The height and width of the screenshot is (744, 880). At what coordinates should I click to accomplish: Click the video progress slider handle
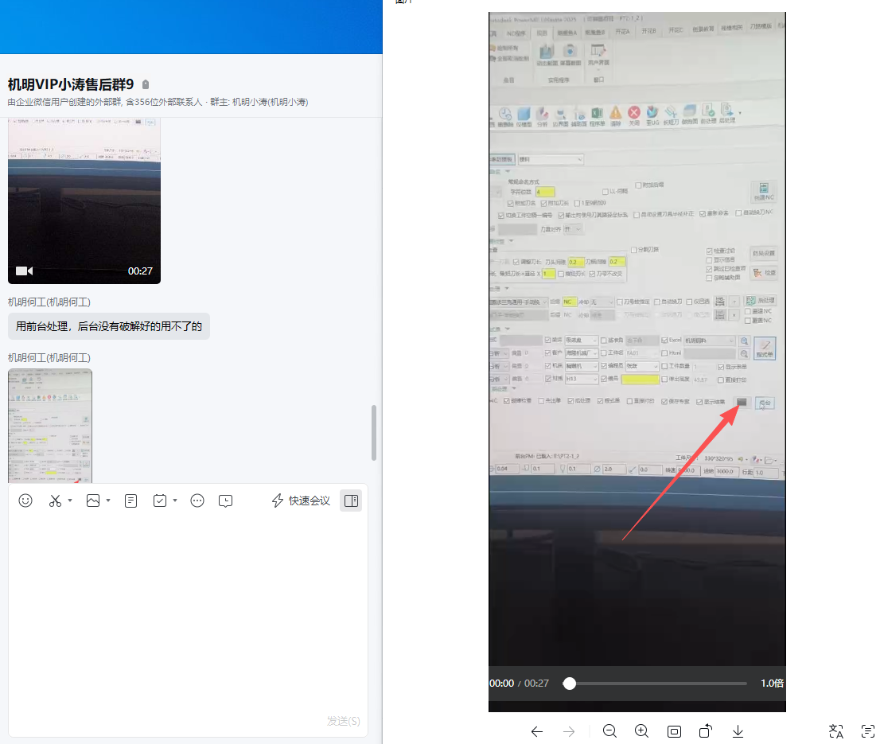coord(570,683)
